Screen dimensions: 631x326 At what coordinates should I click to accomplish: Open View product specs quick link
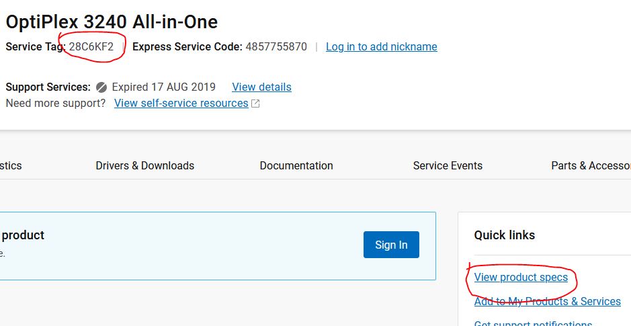pyautogui.click(x=521, y=277)
